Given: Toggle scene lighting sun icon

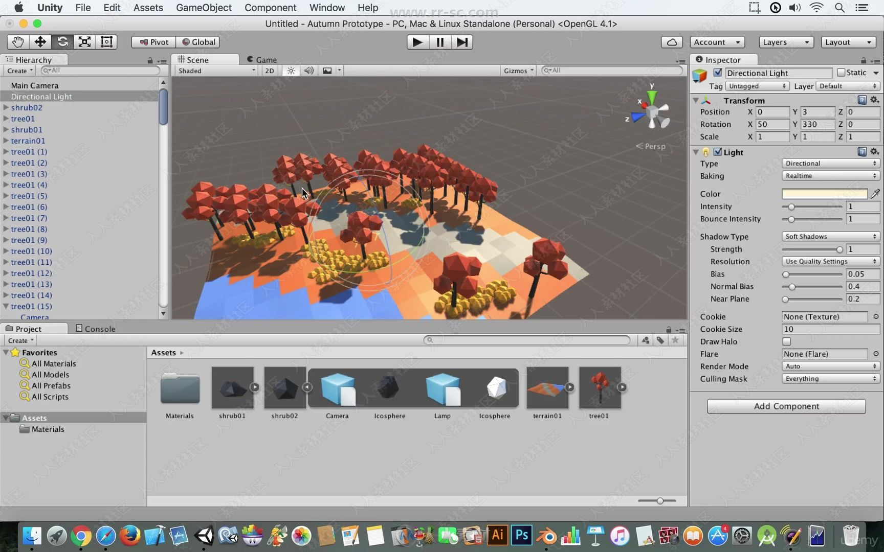Looking at the screenshot, I should [x=291, y=71].
